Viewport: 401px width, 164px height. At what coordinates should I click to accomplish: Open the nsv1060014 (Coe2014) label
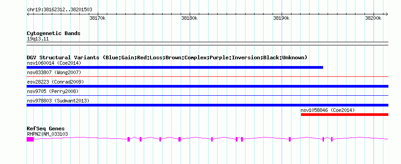tap(54, 63)
